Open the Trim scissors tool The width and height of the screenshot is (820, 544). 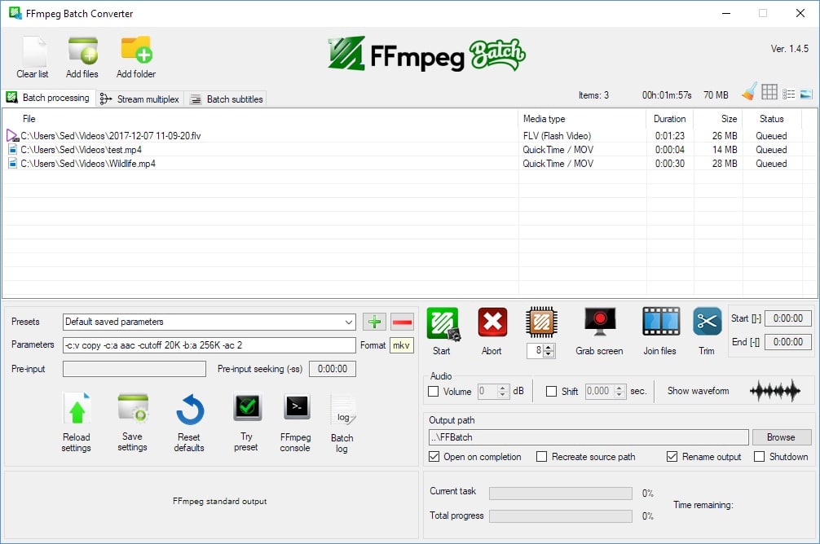pyautogui.click(x=707, y=321)
